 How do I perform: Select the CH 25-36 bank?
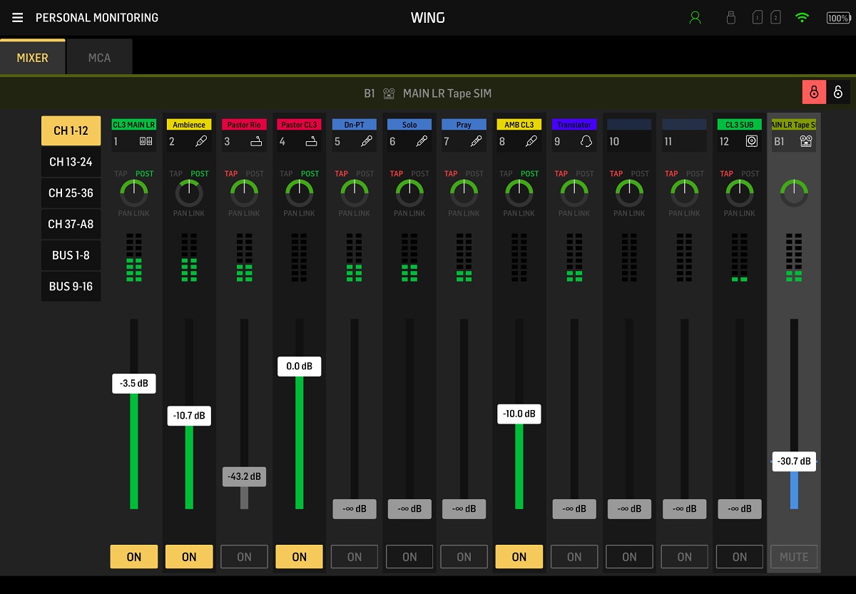click(71, 193)
